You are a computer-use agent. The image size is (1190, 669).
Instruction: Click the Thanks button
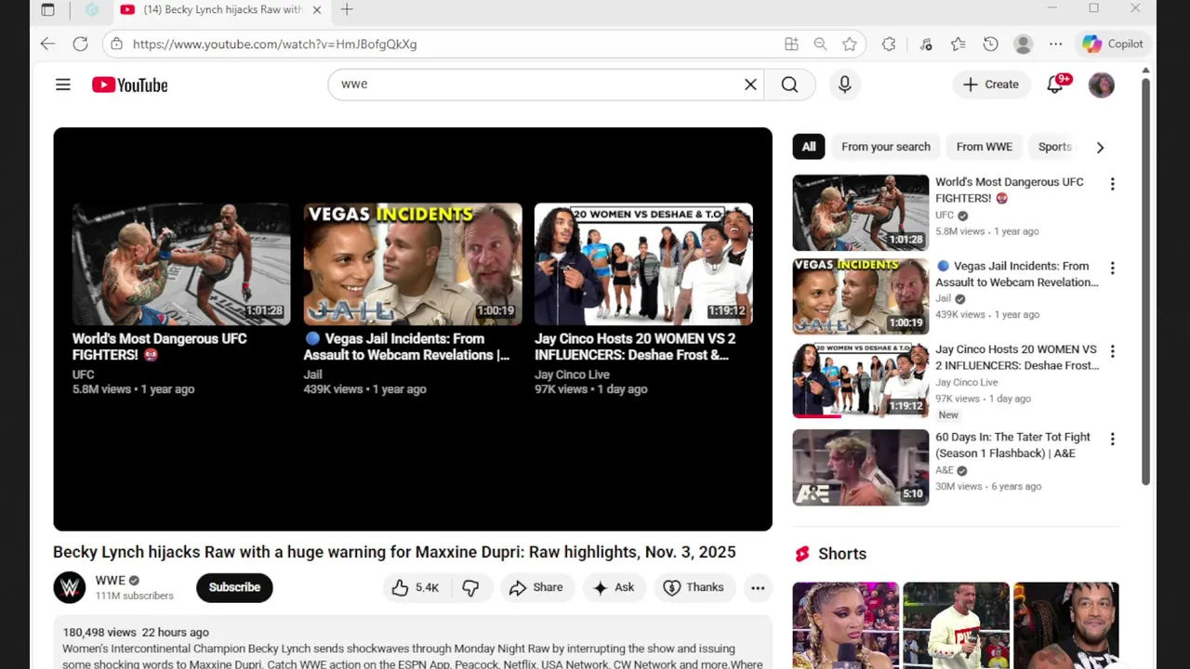click(x=694, y=587)
